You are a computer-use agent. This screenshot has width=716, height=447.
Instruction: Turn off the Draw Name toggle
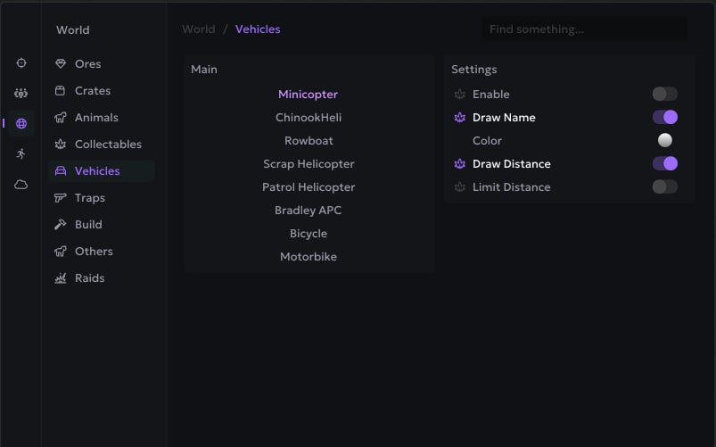pos(664,117)
